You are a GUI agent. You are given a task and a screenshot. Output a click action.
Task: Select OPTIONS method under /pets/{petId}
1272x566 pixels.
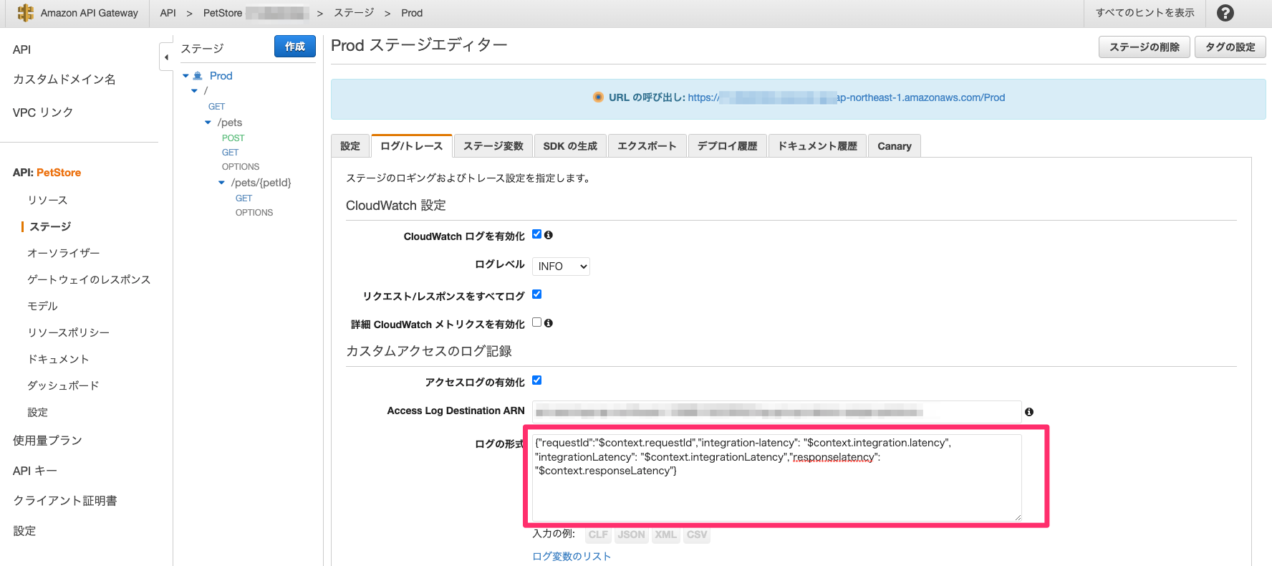(254, 213)
